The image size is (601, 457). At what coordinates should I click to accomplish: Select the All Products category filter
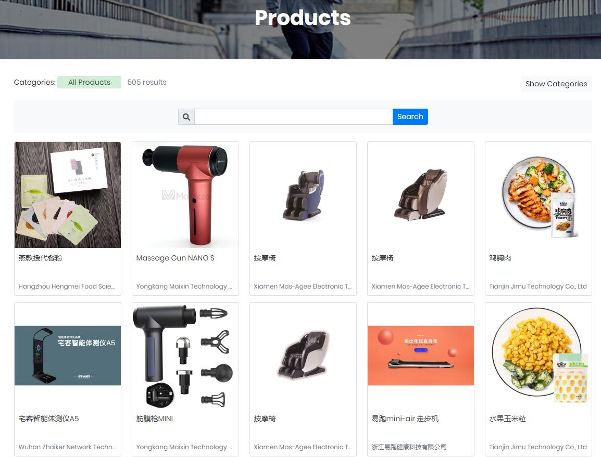tap(89, 82)
